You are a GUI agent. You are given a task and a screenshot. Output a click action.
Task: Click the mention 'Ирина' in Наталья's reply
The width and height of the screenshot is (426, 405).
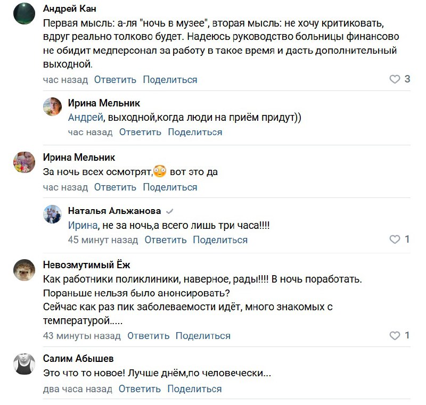point(83,226)
